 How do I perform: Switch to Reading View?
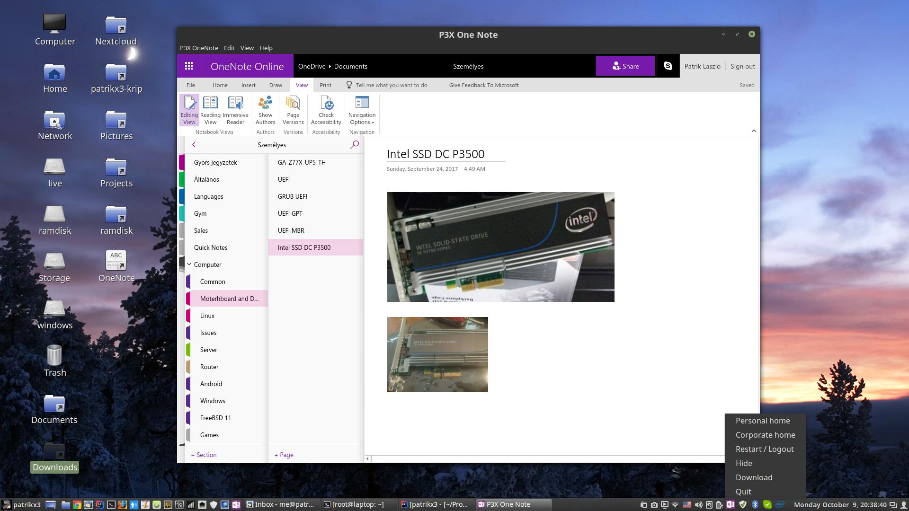pos(210,110)
